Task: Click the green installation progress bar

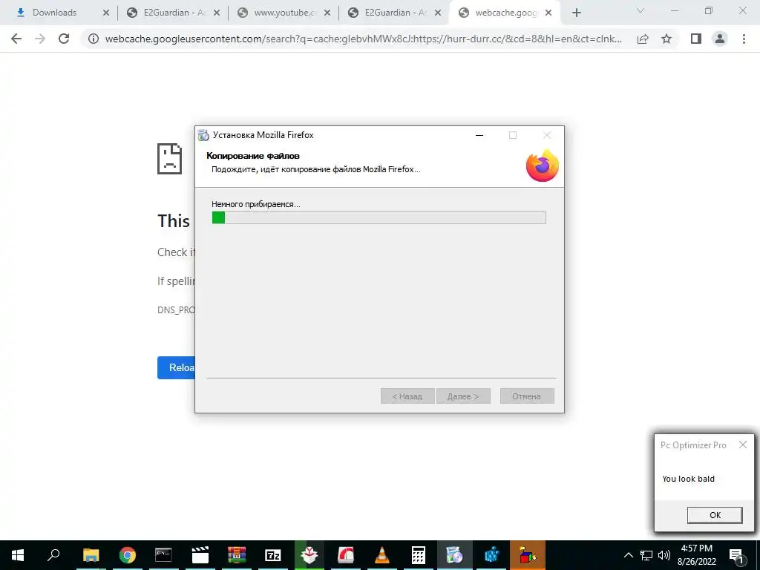Action: 379,217
